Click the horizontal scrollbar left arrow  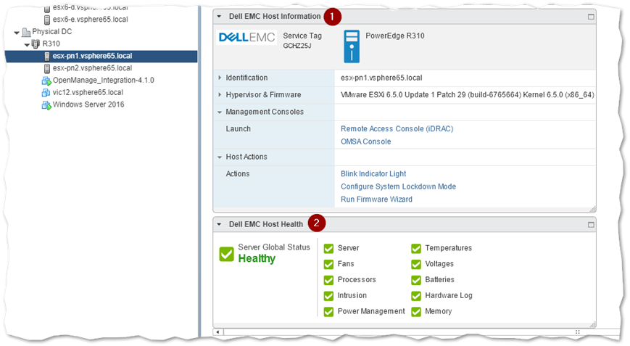217,332
